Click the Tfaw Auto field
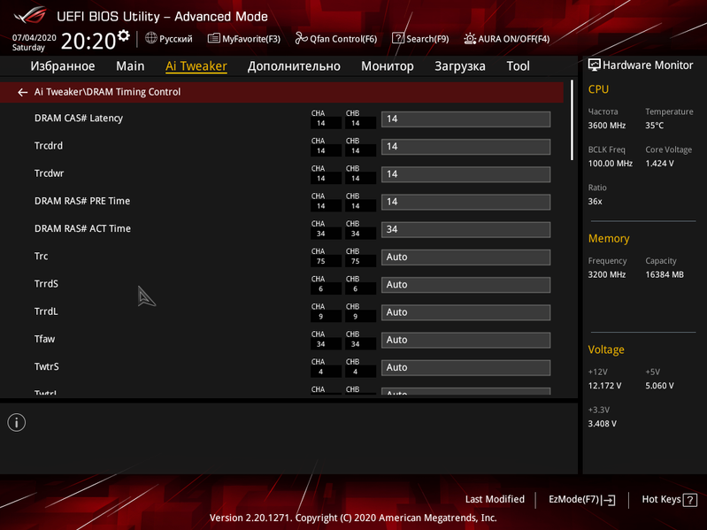Image resolution: width=707 pixels, height=530 pixels. [x=465, y=340]
